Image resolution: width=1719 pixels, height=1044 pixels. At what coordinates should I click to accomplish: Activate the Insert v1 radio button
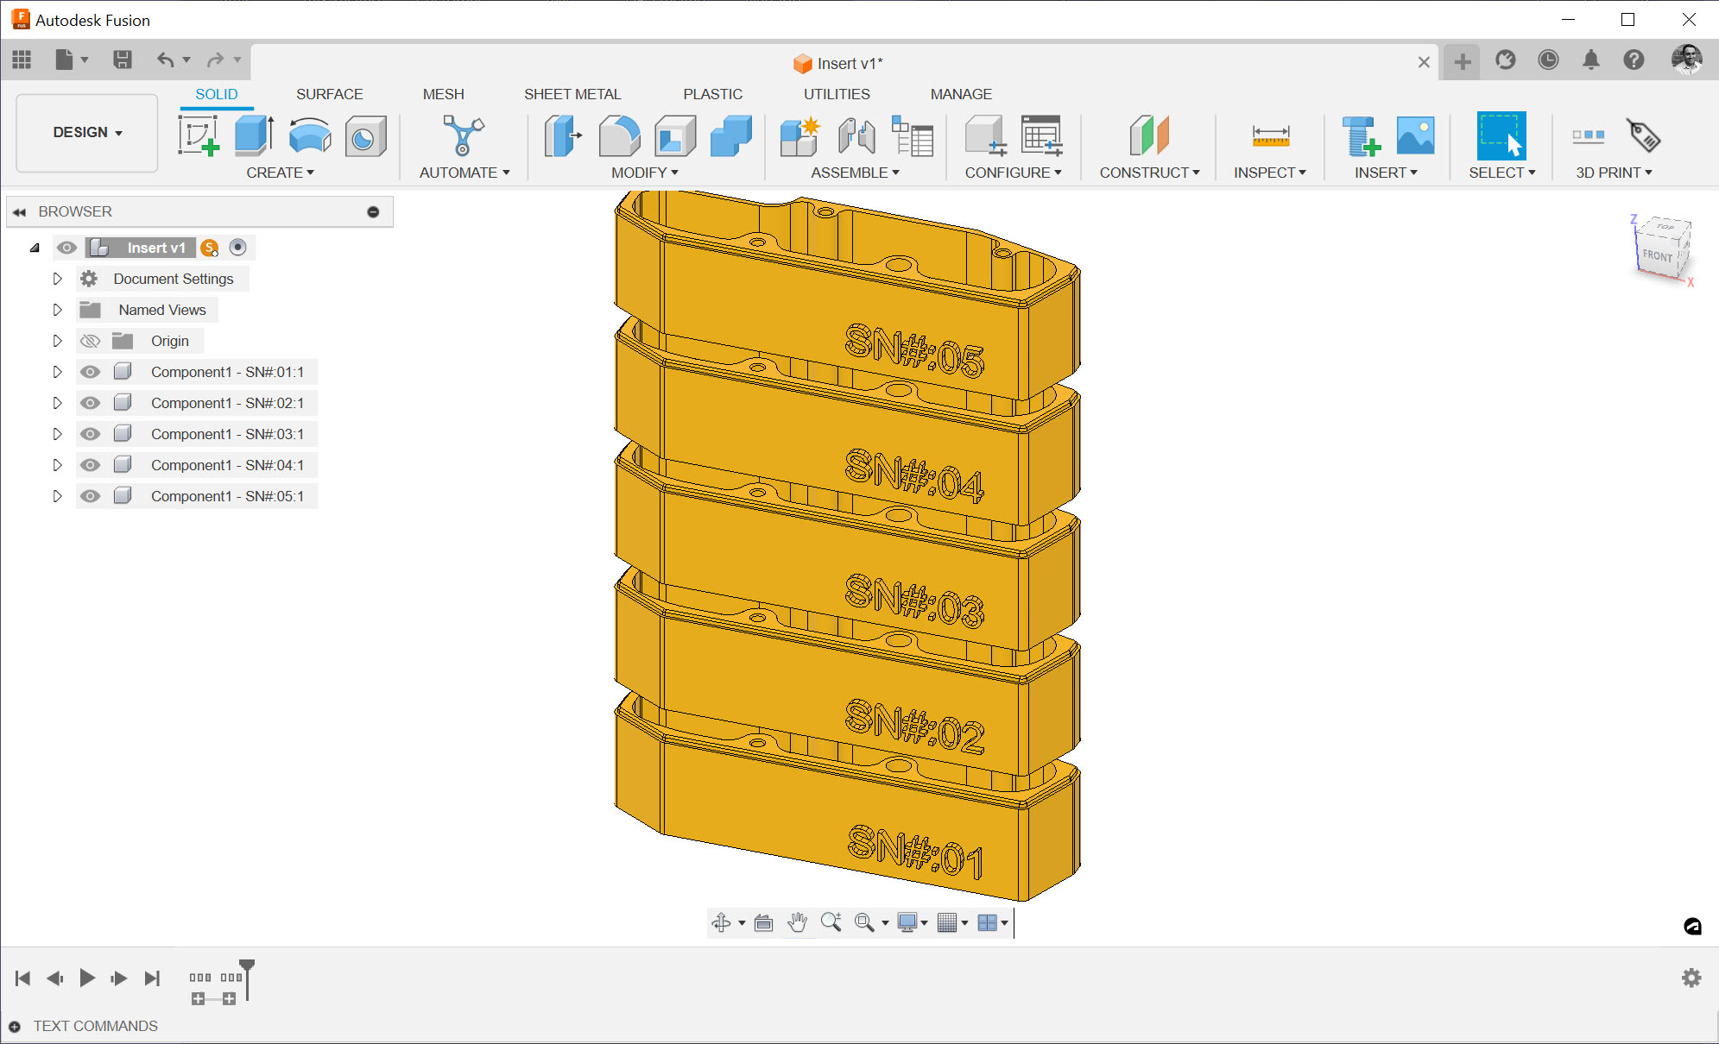tap(238, 248)
